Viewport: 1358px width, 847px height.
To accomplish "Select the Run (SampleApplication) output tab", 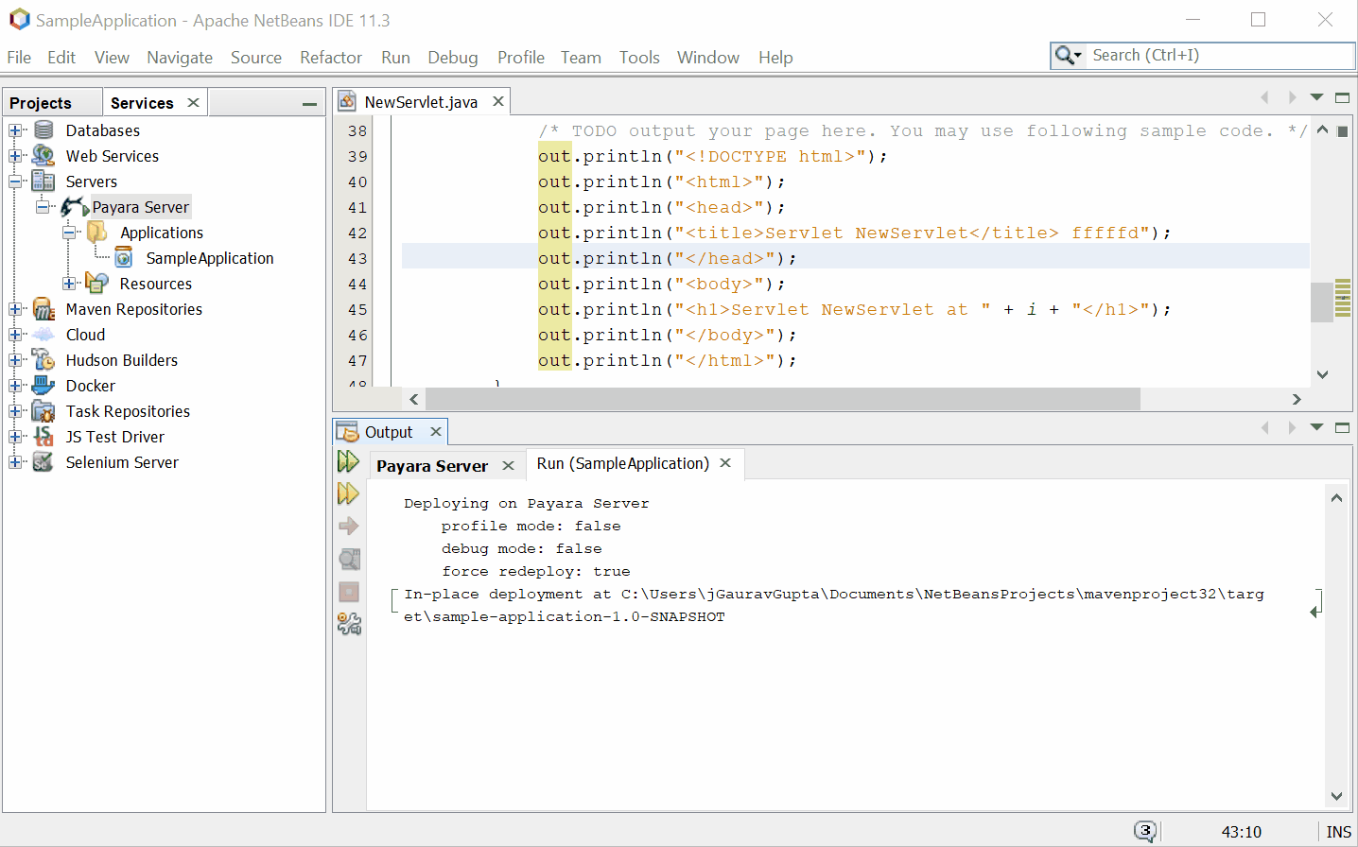I will [622, 463].
